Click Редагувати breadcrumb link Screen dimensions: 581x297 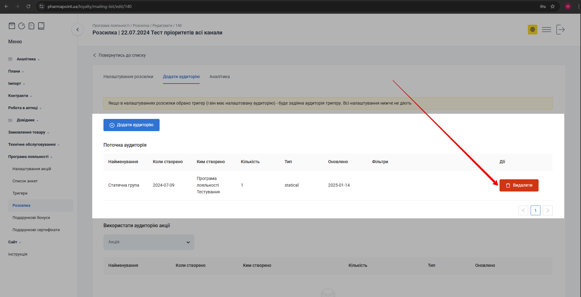coord(162,26)
